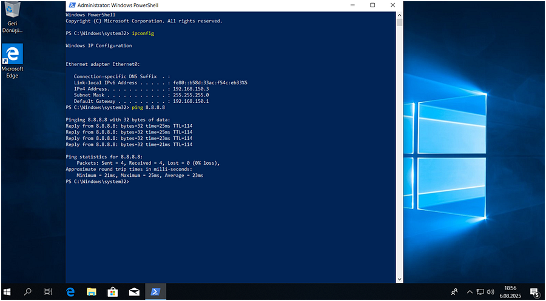Open Task View on the taskbar

point(48,292)
